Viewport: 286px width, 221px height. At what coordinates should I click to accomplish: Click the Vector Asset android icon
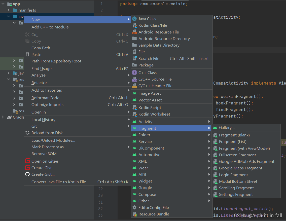click(x=134, y=100)
